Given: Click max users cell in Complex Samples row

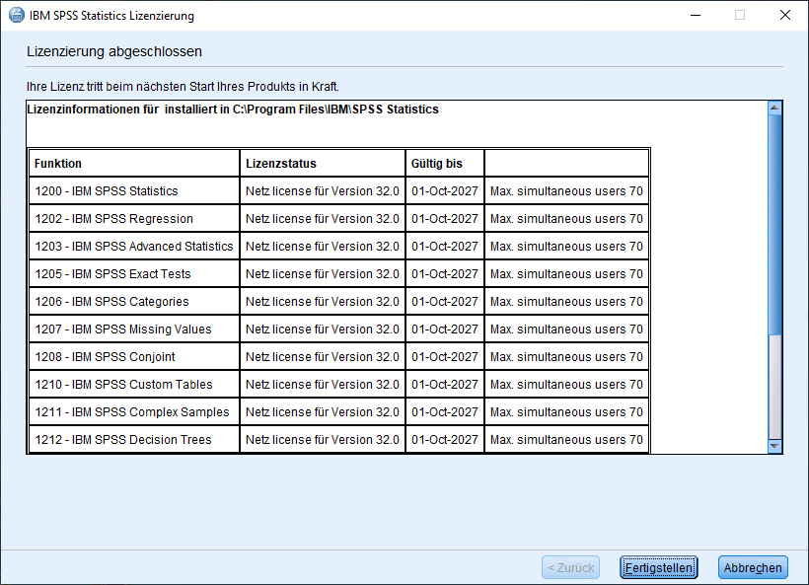Looking at the screenshot, I should click(x=566, y=411).
